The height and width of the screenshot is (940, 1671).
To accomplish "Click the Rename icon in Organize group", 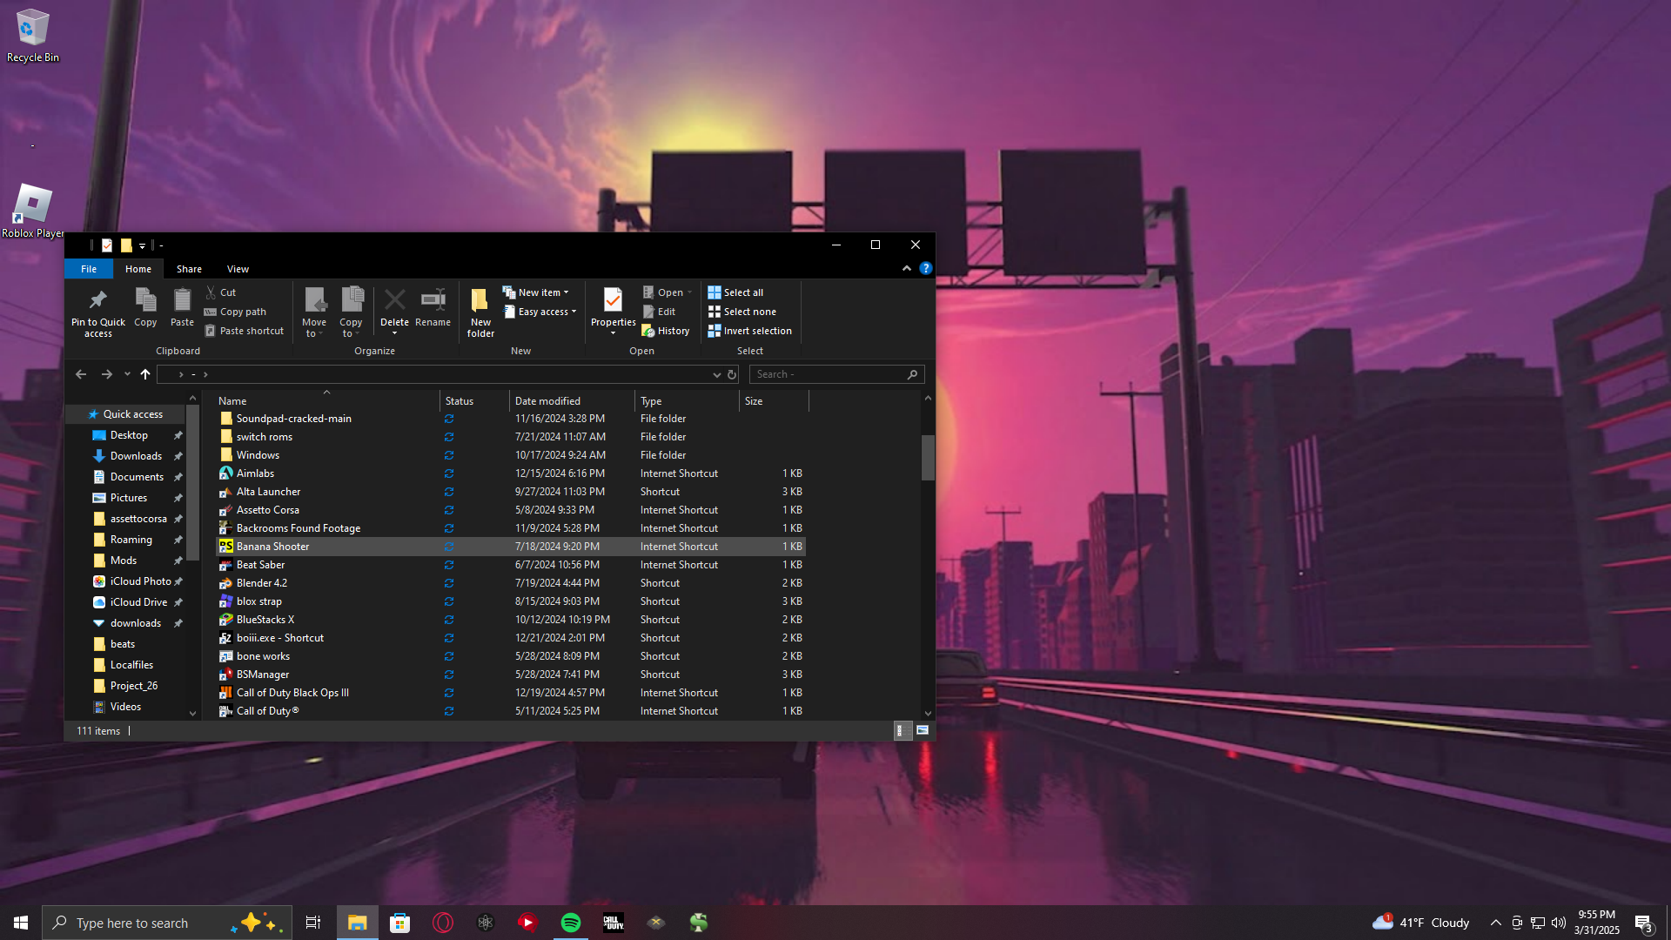I will 433,301.
